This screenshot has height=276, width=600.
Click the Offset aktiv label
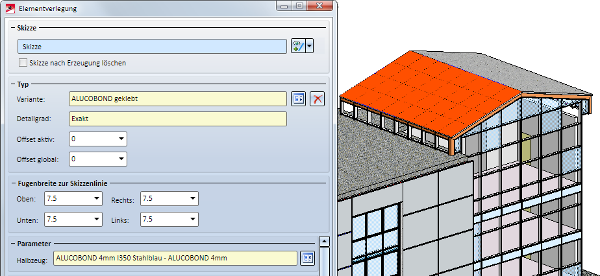tap(36, 139)
